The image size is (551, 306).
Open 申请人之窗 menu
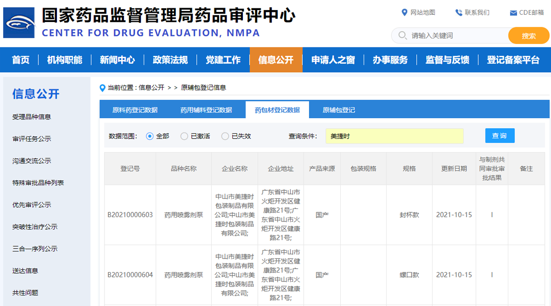pos(333,60)
